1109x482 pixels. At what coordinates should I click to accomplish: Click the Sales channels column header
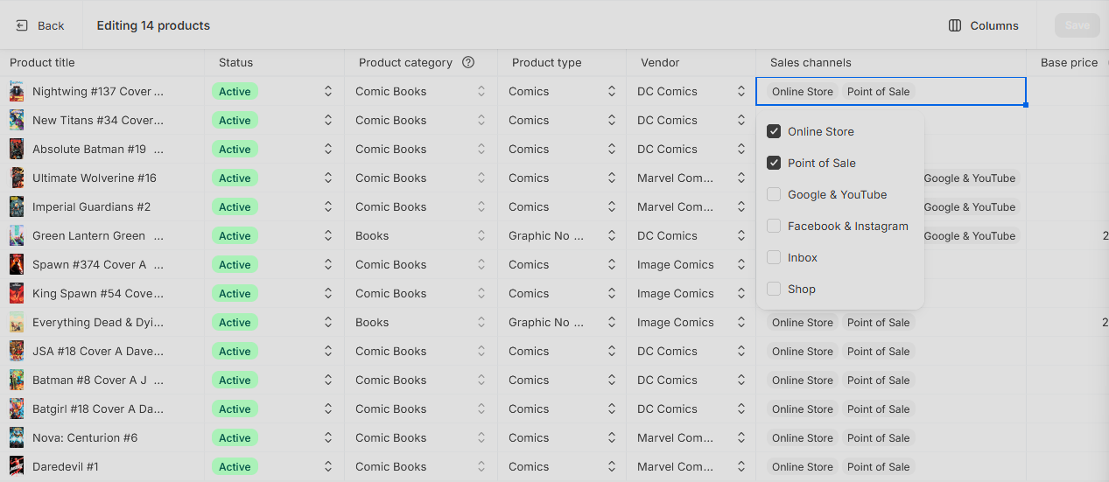pyautogui.click(x=811, y=62)
